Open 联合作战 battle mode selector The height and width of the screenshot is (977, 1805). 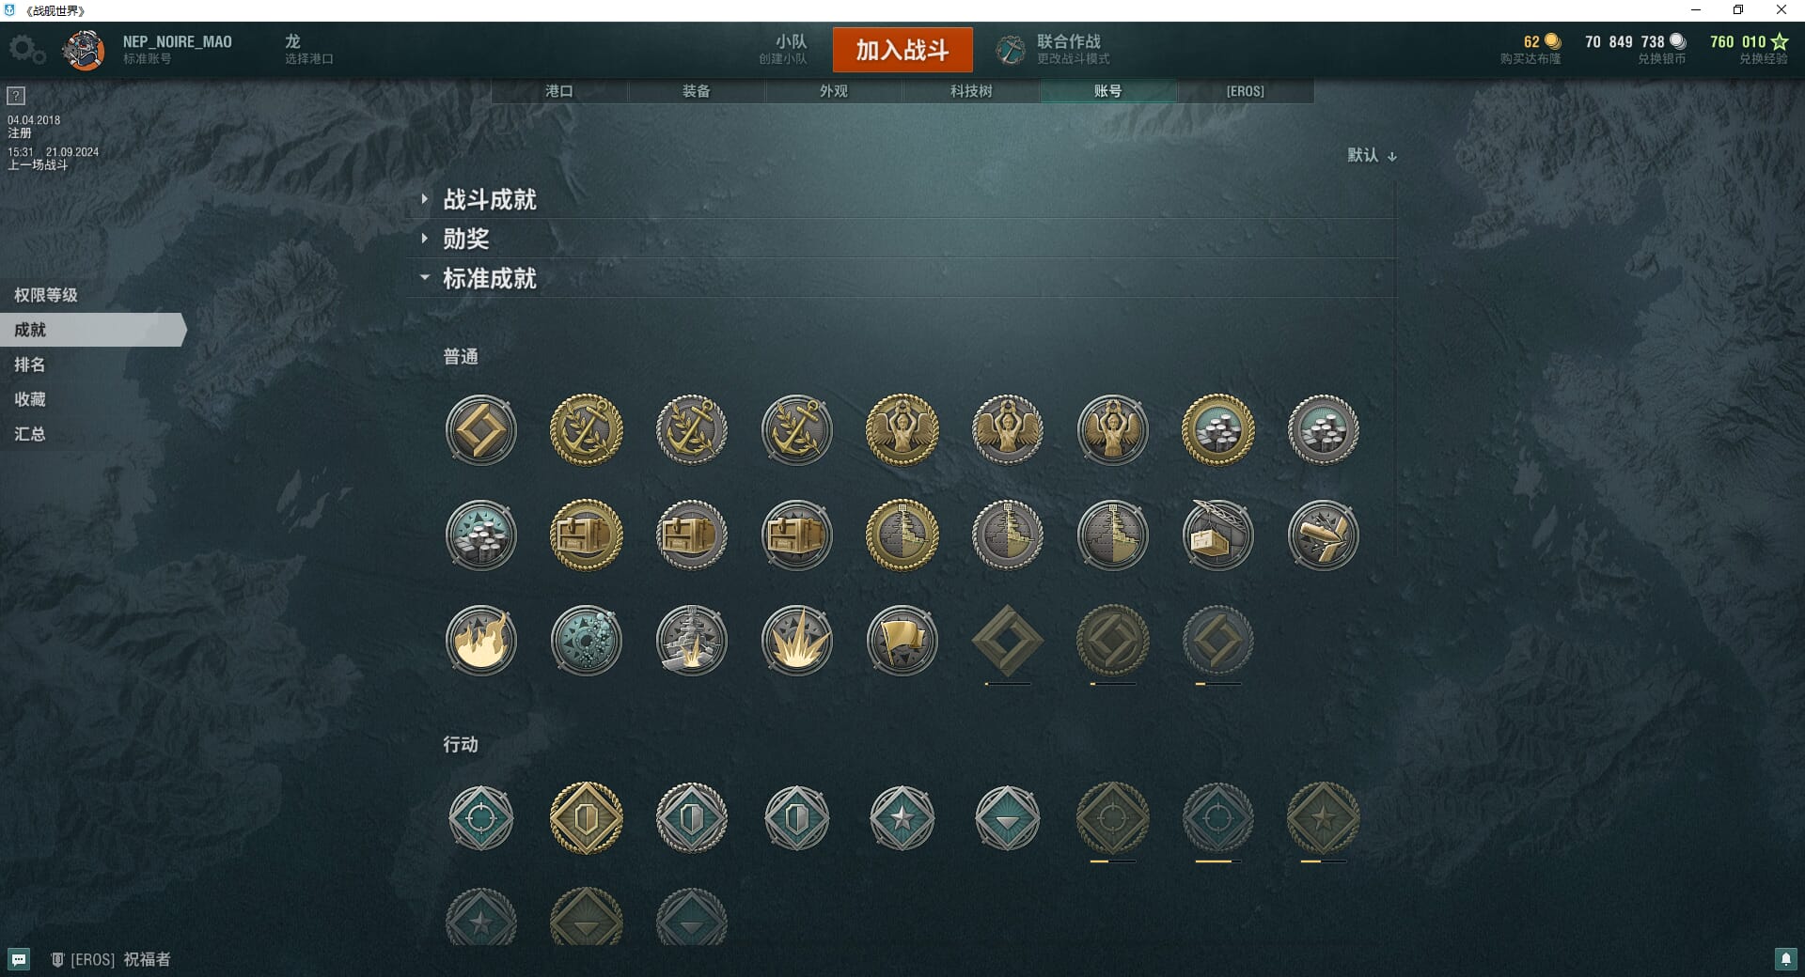pos(1054,49)
